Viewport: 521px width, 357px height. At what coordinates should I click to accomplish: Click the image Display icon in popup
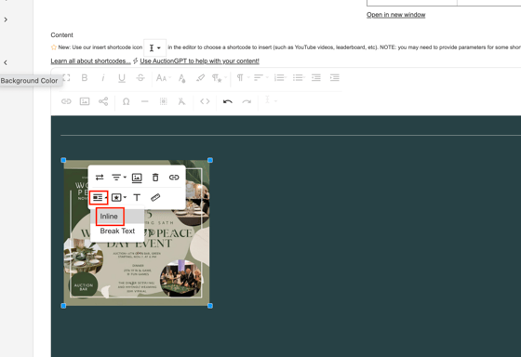click(x=99, y=198)
